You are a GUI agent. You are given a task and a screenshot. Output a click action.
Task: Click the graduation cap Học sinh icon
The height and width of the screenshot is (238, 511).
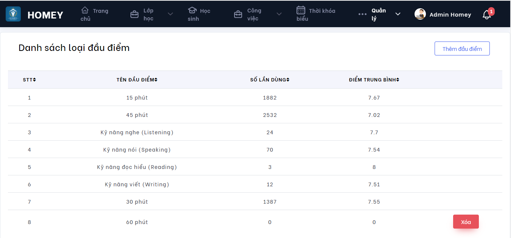click(192, 10)
